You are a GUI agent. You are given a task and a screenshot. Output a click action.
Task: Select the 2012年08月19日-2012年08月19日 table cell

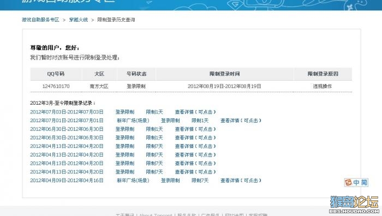[x=225, y=86]
